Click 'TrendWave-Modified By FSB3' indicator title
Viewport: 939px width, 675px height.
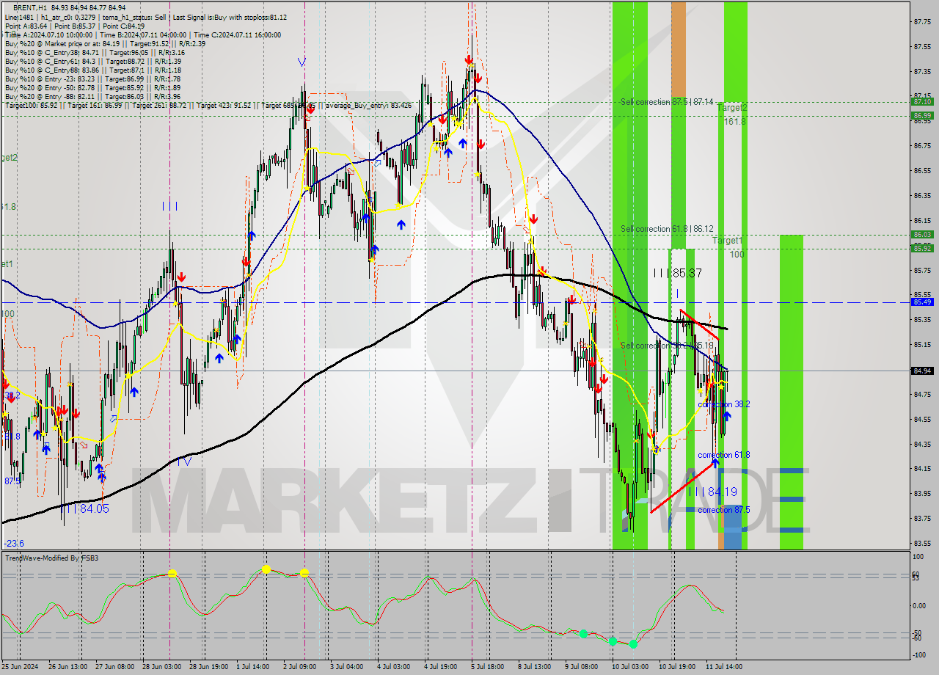point(52,558)
